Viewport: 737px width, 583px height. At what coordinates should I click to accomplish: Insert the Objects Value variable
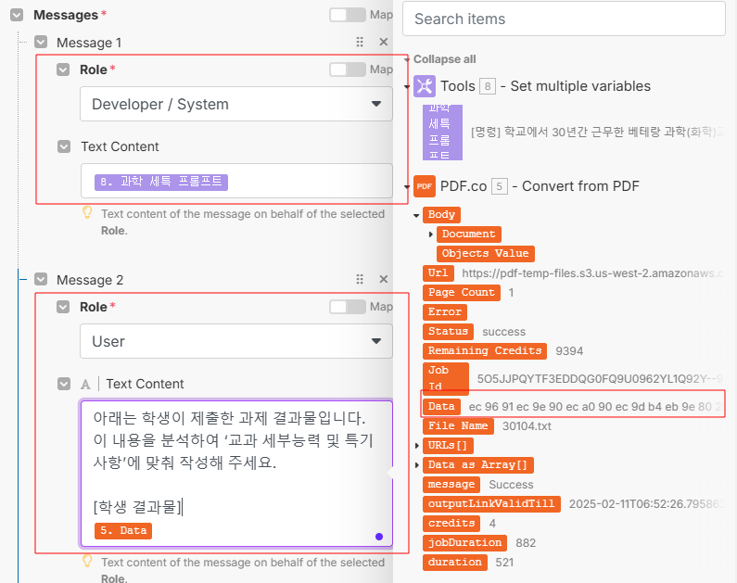[x=486, y=254]
